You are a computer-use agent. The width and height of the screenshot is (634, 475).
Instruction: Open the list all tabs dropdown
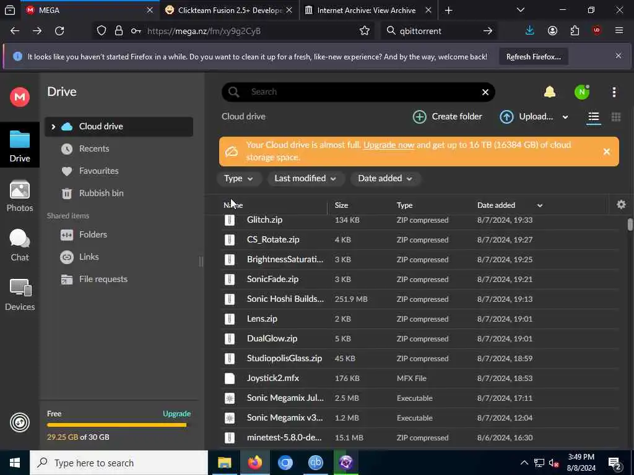coord(520,10)
